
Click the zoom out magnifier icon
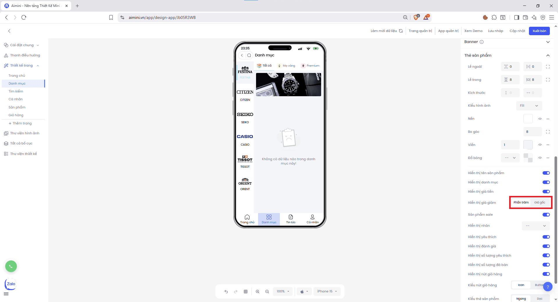[267, 292]
